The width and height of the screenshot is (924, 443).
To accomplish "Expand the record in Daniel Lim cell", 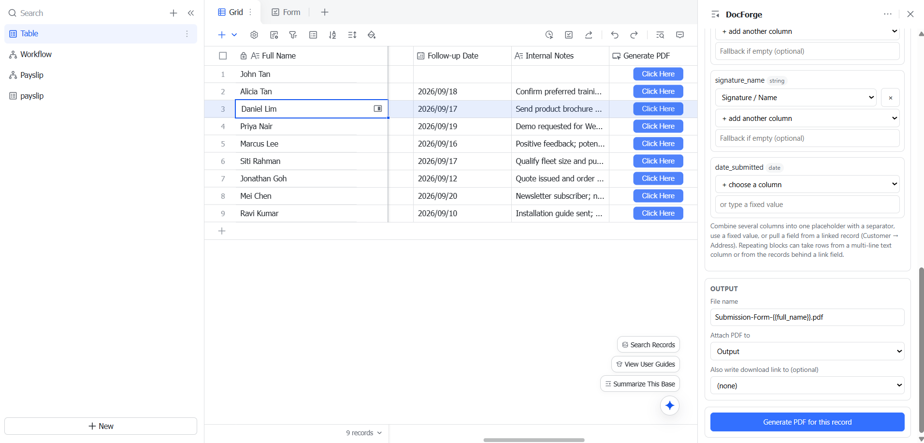I will point(378,109).
